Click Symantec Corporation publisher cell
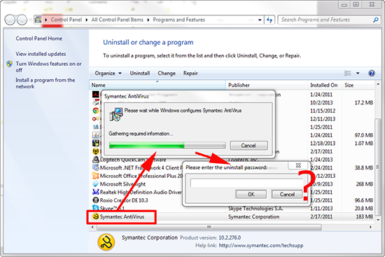Viewport: 385px width, 257px height. click(253, 216)
